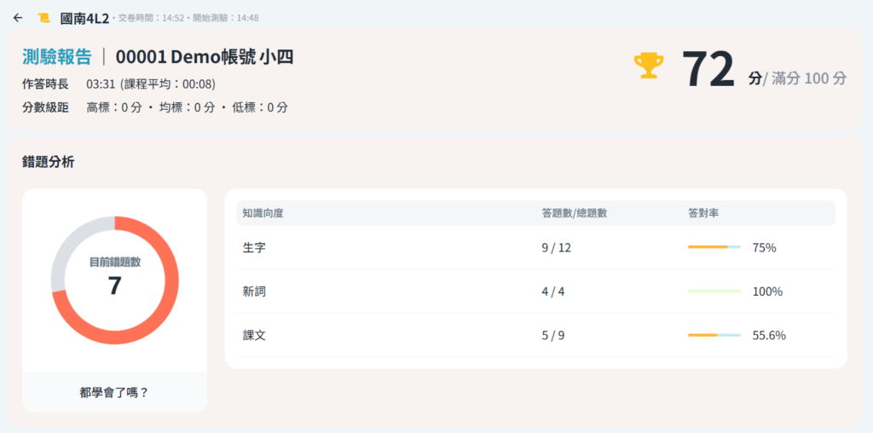Click the 錯題分析 section title

pos(48,161)
